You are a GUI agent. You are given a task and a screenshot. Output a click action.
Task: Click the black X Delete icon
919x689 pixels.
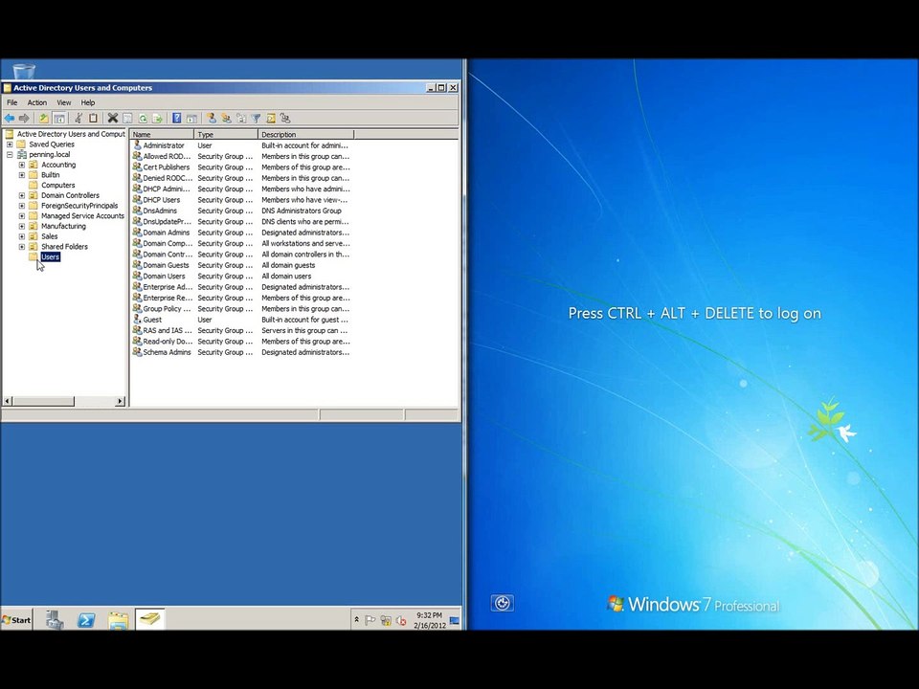(x=113, y=119)
